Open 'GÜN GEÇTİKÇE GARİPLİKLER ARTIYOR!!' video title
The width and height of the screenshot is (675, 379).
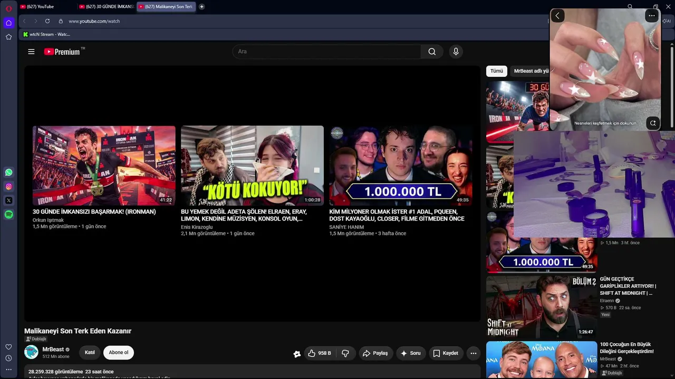[x=628, y=286]
